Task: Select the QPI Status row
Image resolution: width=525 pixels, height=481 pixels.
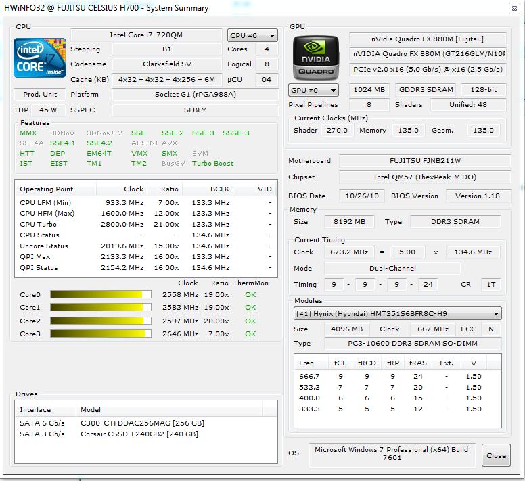Action: coord(145,268)
